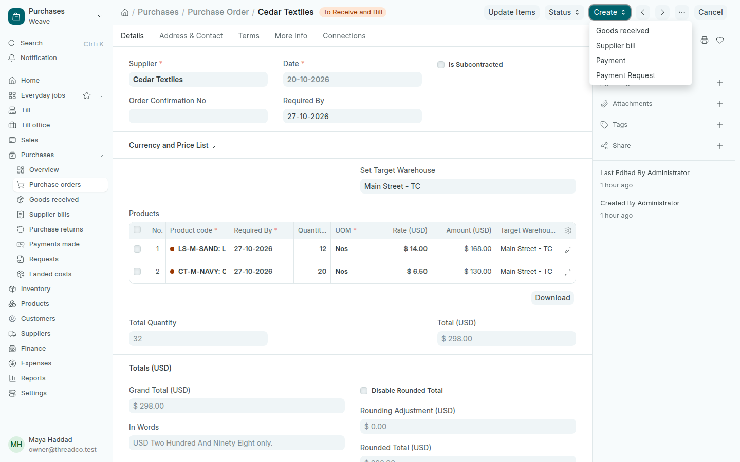Download the products table
This screenshot has width=740, height=462.
tap(552, 298)
